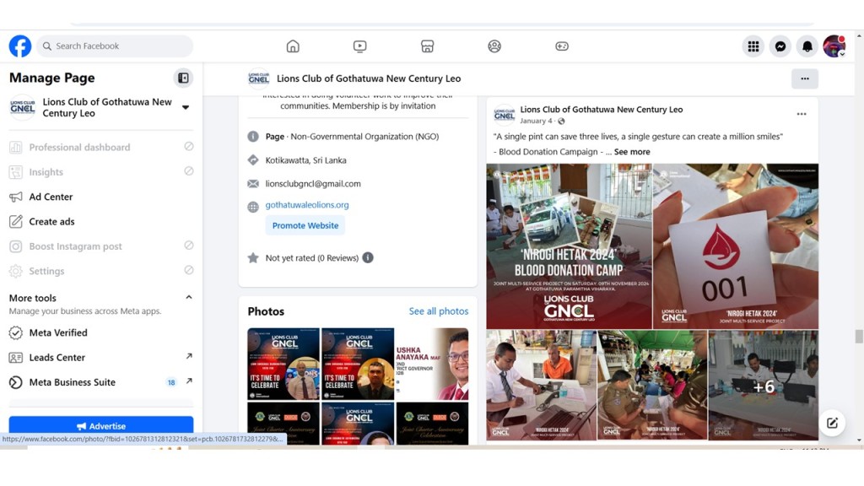Screen dimensions: 864x486
Task: Click the new message compose icon
Action: (x=832, y=423)
